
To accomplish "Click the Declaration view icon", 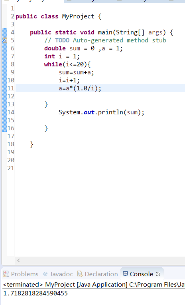I will pos(80,274).
